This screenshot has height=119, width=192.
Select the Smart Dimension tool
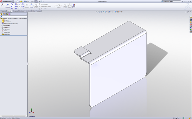(8, 6)
